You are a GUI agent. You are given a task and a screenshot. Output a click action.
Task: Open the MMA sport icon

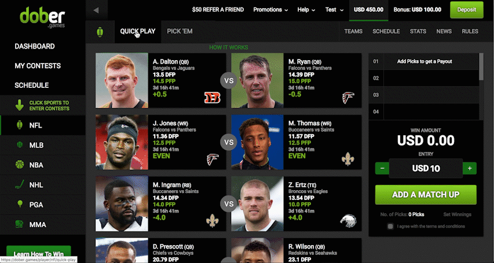tap(20, 224)
